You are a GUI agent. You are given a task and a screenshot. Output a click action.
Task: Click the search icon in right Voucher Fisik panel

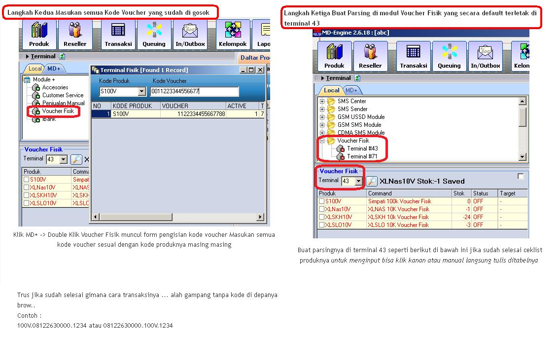[x=373, y=181]
